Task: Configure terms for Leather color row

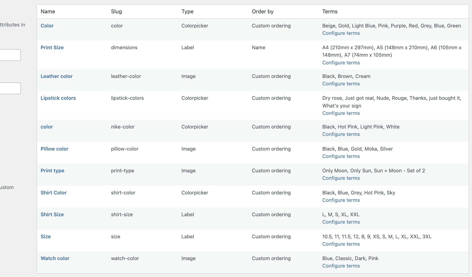Action: click(x=341, y=84)
